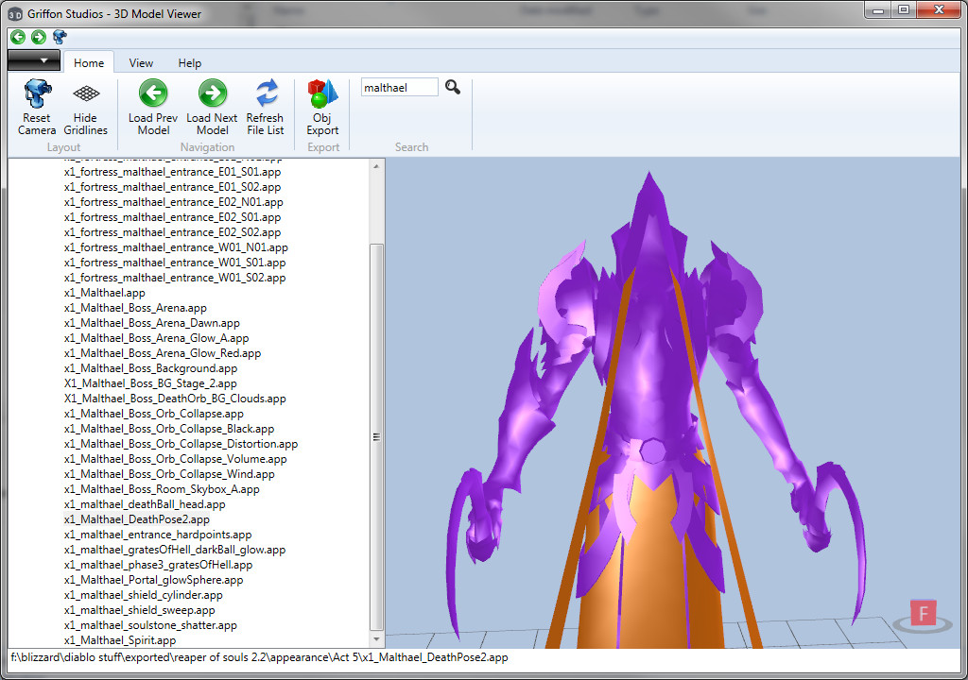Select x1_malthael_deathBall_head.app
The height and width of the screenshot is (680, 968).
pos(145,504)
